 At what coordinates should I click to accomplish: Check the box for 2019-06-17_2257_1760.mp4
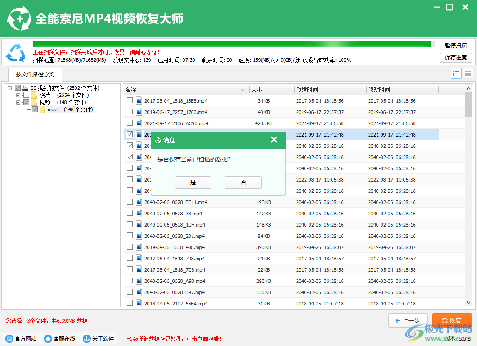pos(130,111)
